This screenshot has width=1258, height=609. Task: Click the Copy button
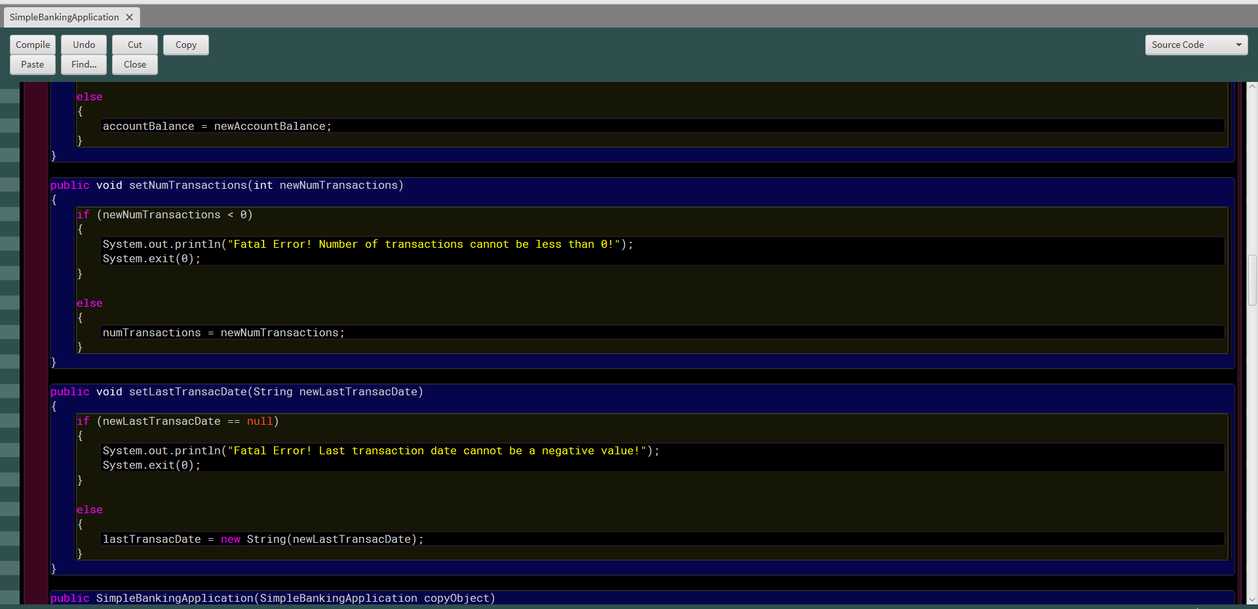(185, 45)
